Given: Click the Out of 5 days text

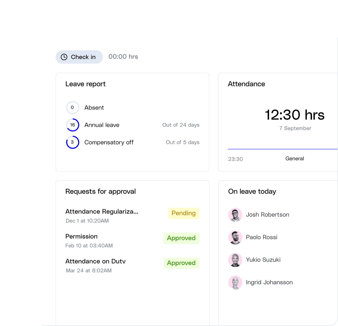Looking at the screenshot, I should pyautogui.click(x=183, y=142).
